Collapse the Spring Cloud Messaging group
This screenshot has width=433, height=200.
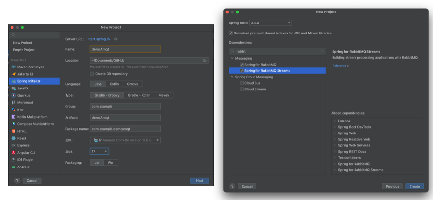coord(232,77)
